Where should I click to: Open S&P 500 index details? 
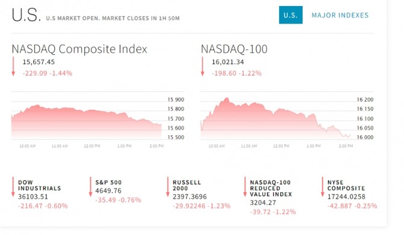(x=109, y=182)
